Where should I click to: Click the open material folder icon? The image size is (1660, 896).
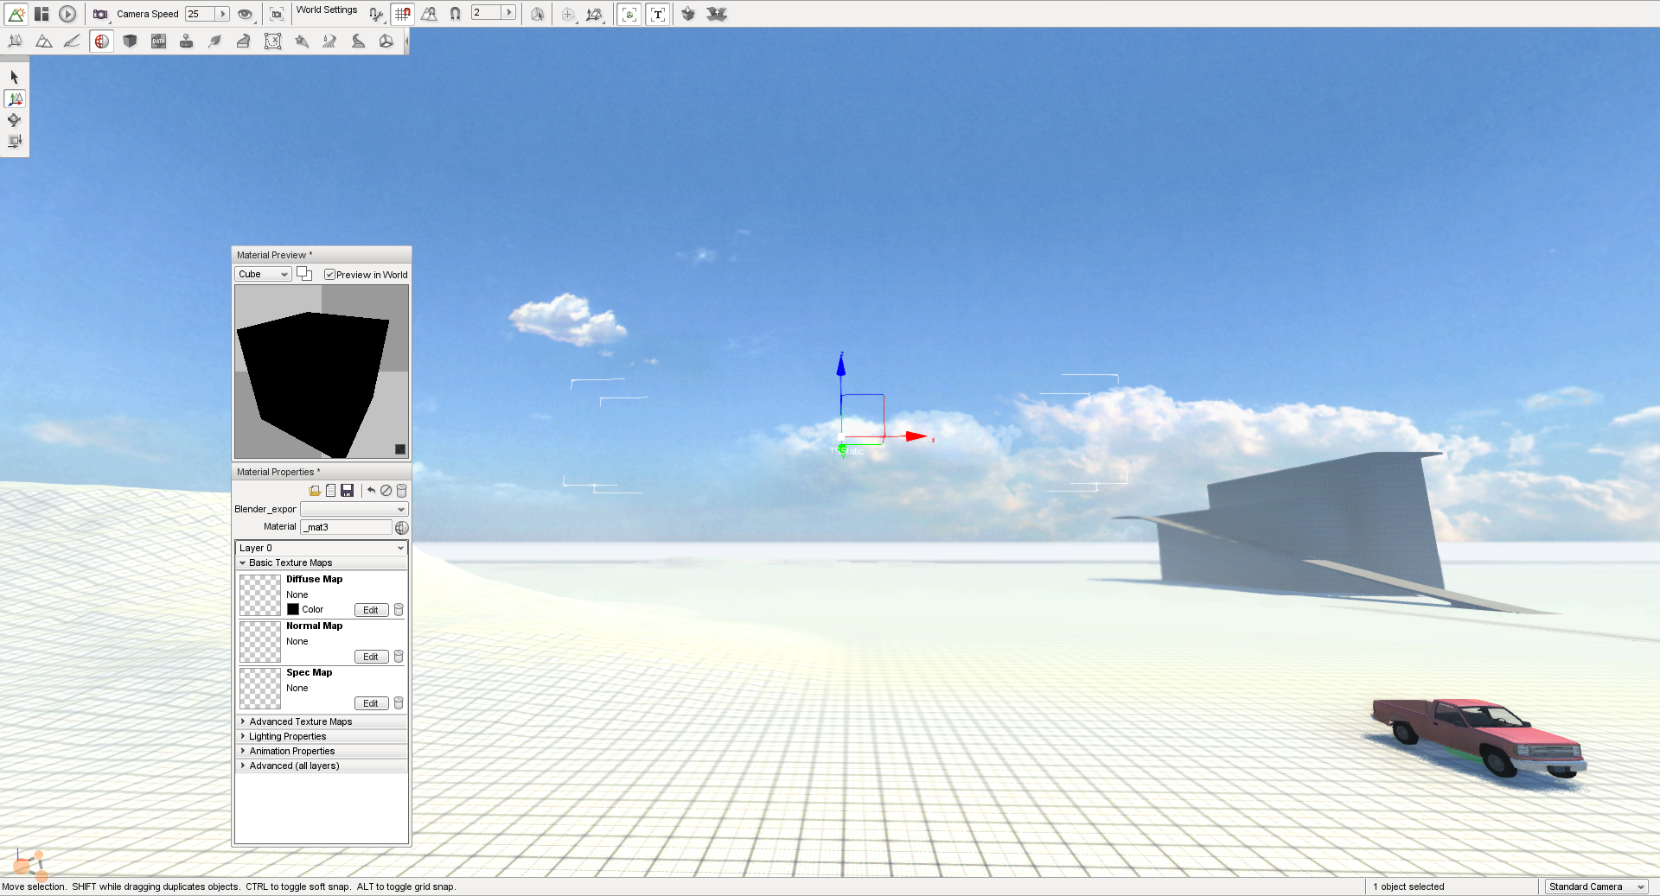(x=315, y=491)
